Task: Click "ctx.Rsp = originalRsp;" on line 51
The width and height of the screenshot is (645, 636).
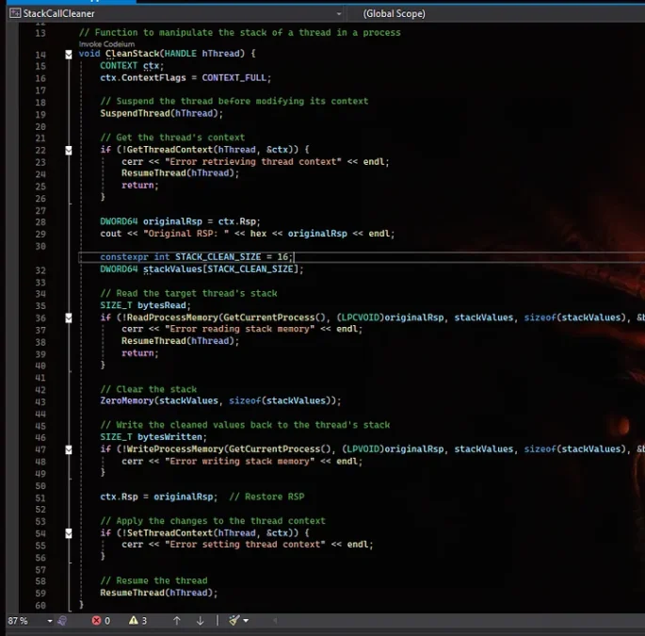Action: pos(158,497)
